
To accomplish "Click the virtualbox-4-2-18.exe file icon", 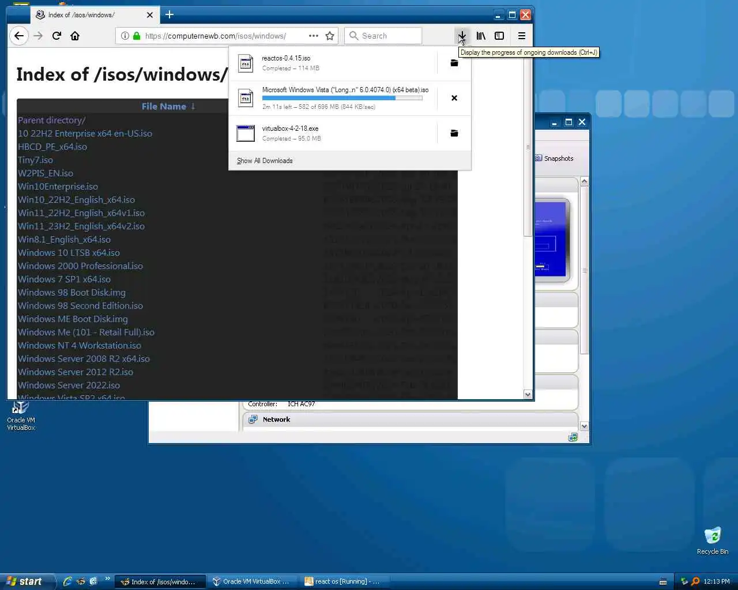I will point(246,133).
